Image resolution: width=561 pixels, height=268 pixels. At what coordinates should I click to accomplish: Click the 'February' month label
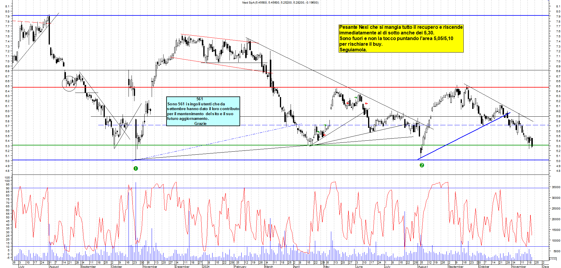pyautogui.click(x=240, y=267)
